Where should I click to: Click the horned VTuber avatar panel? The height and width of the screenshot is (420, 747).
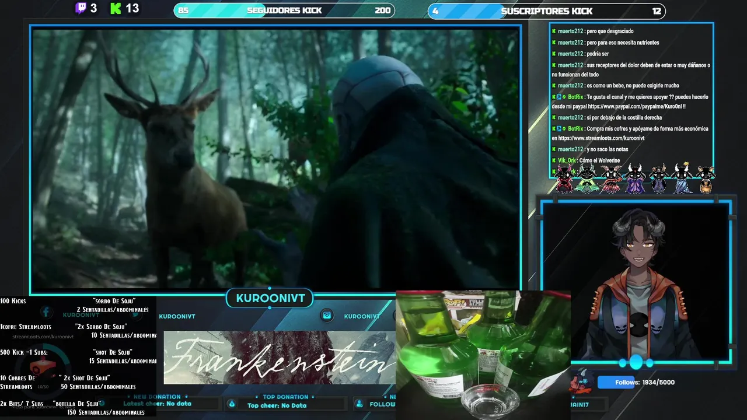click(x=636, y=282)
